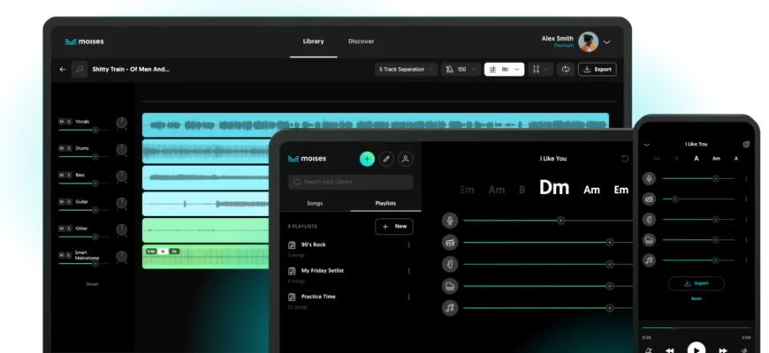
Task: Select the Songs tab in tablet library
Action: [x=315, y=203]
